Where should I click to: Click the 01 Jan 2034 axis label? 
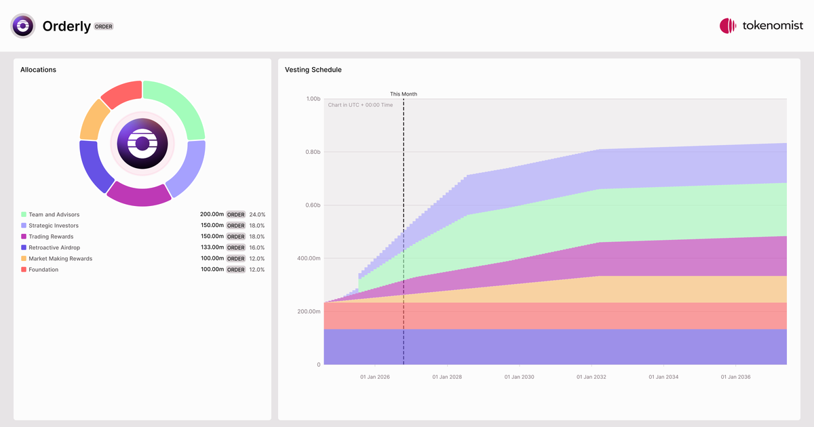click(662, 377)
